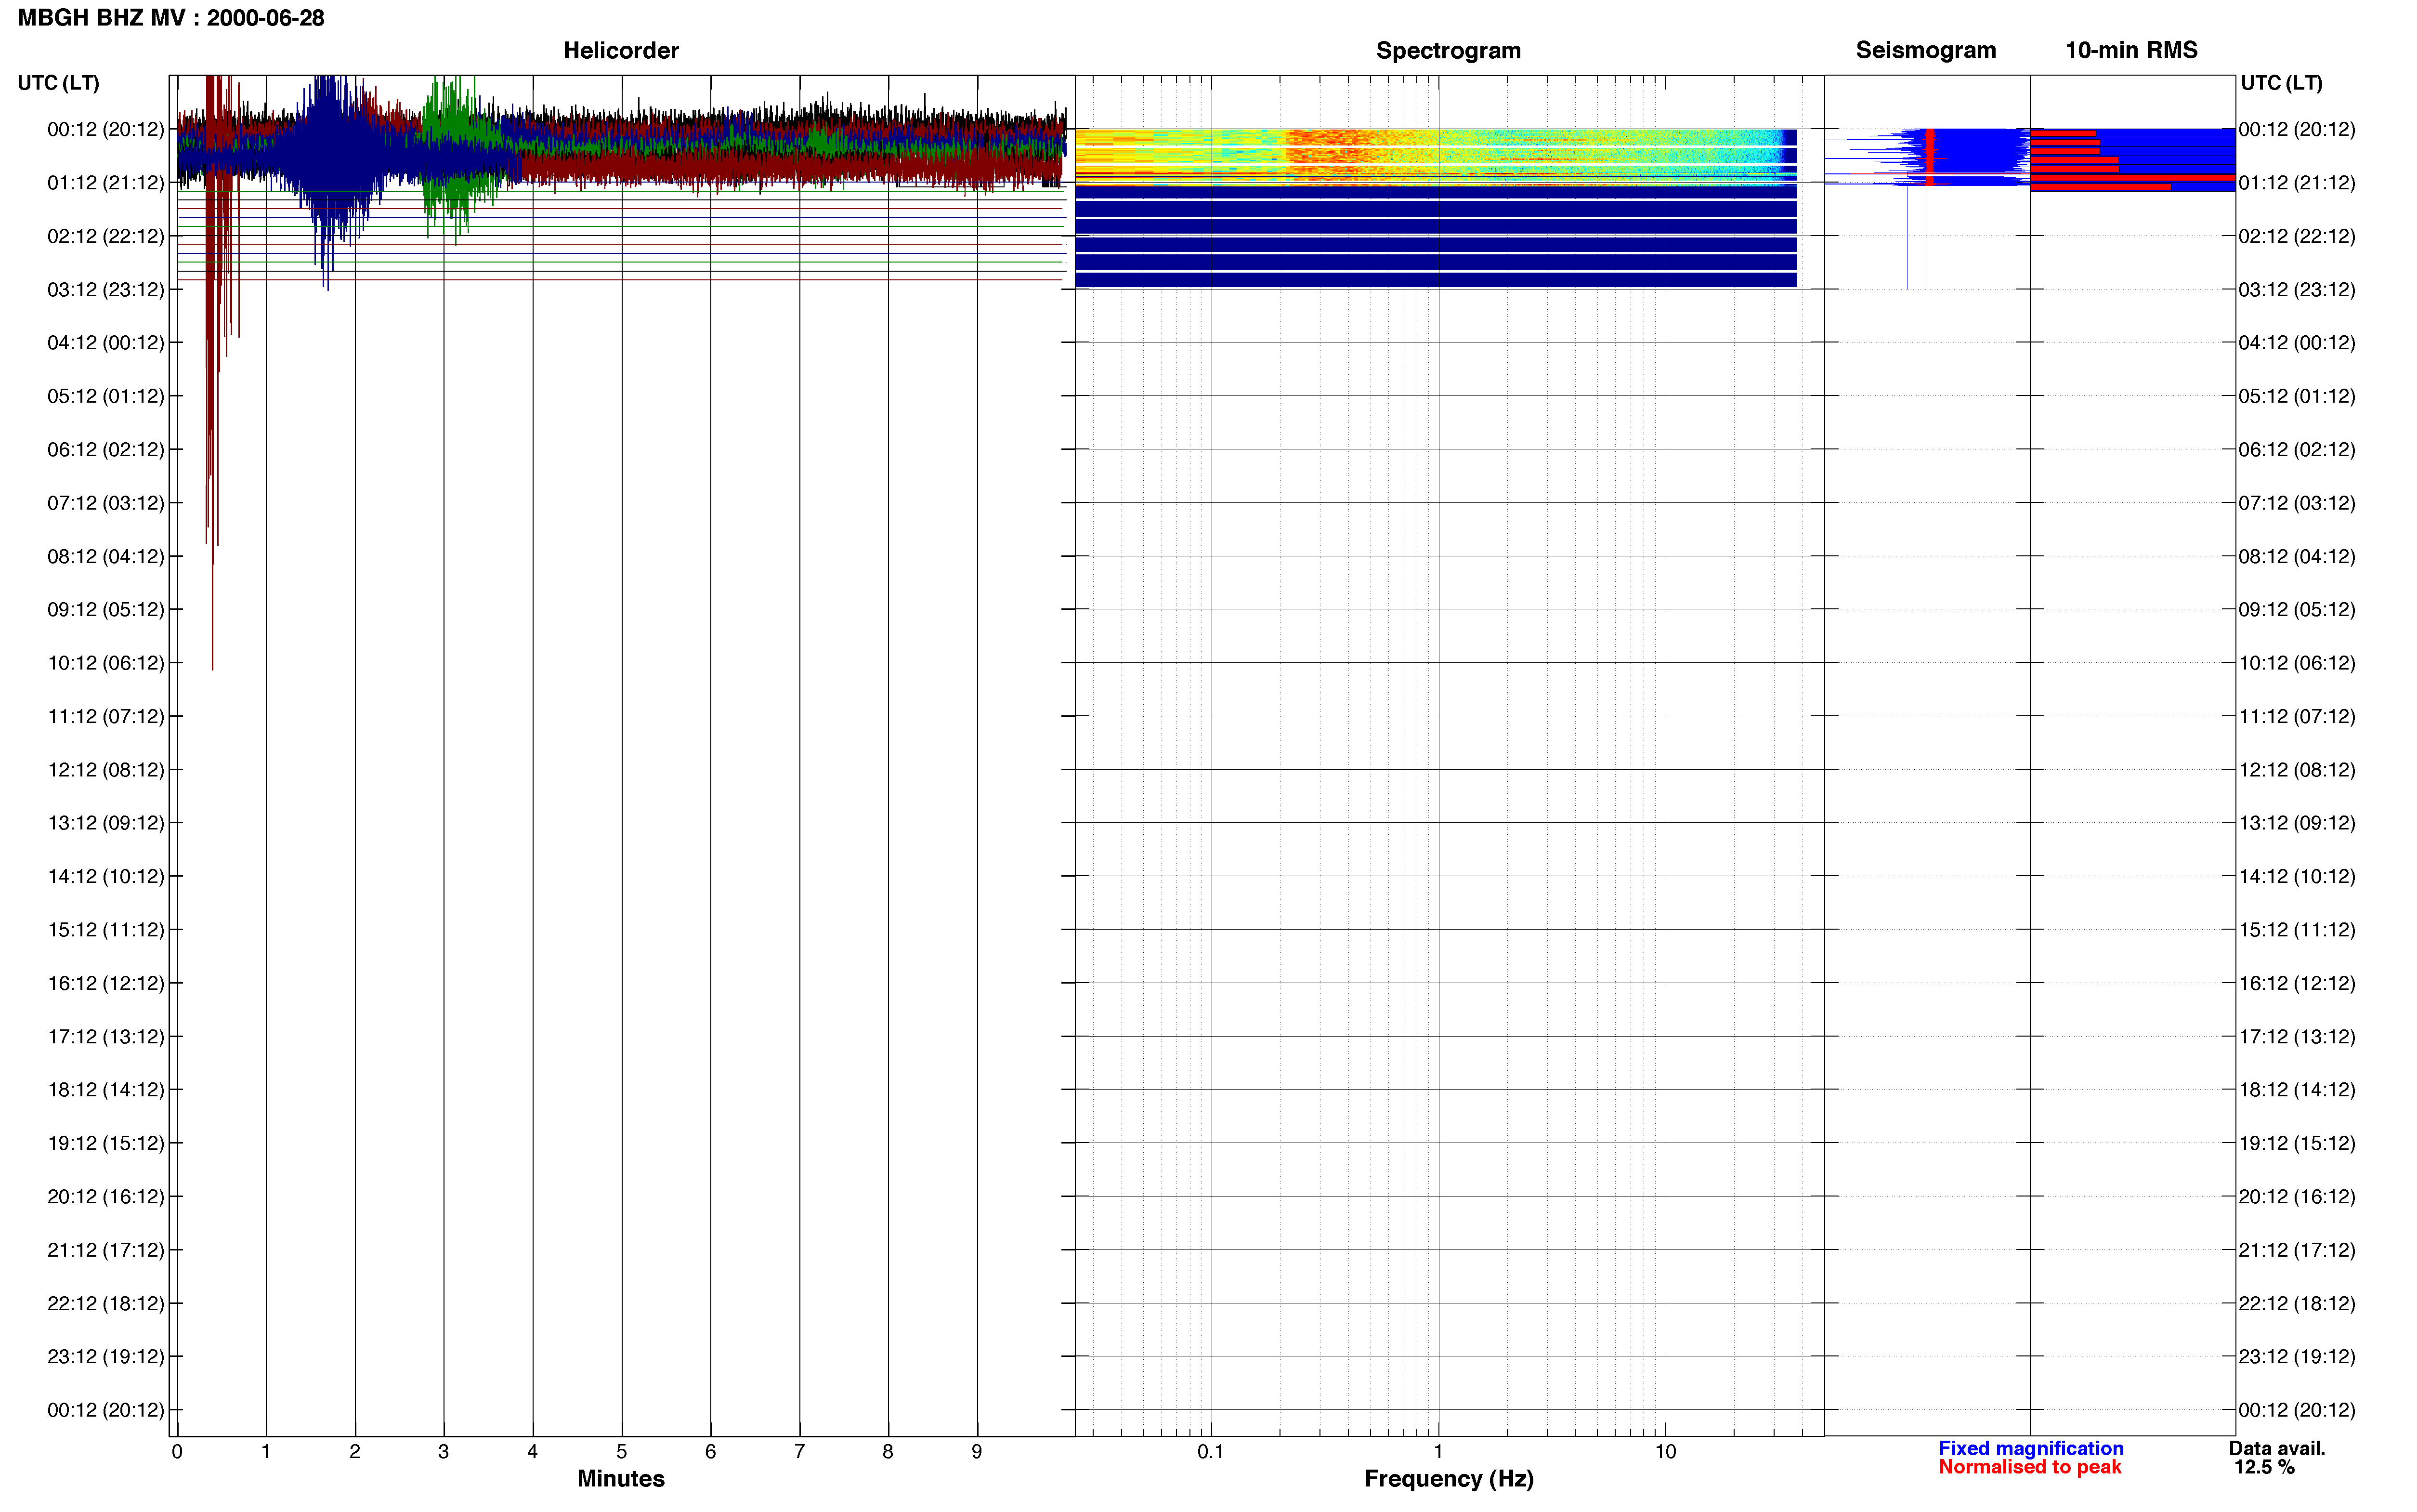Click right-axis time label 01:12 (21:12)

click(x=2297, y=183)
